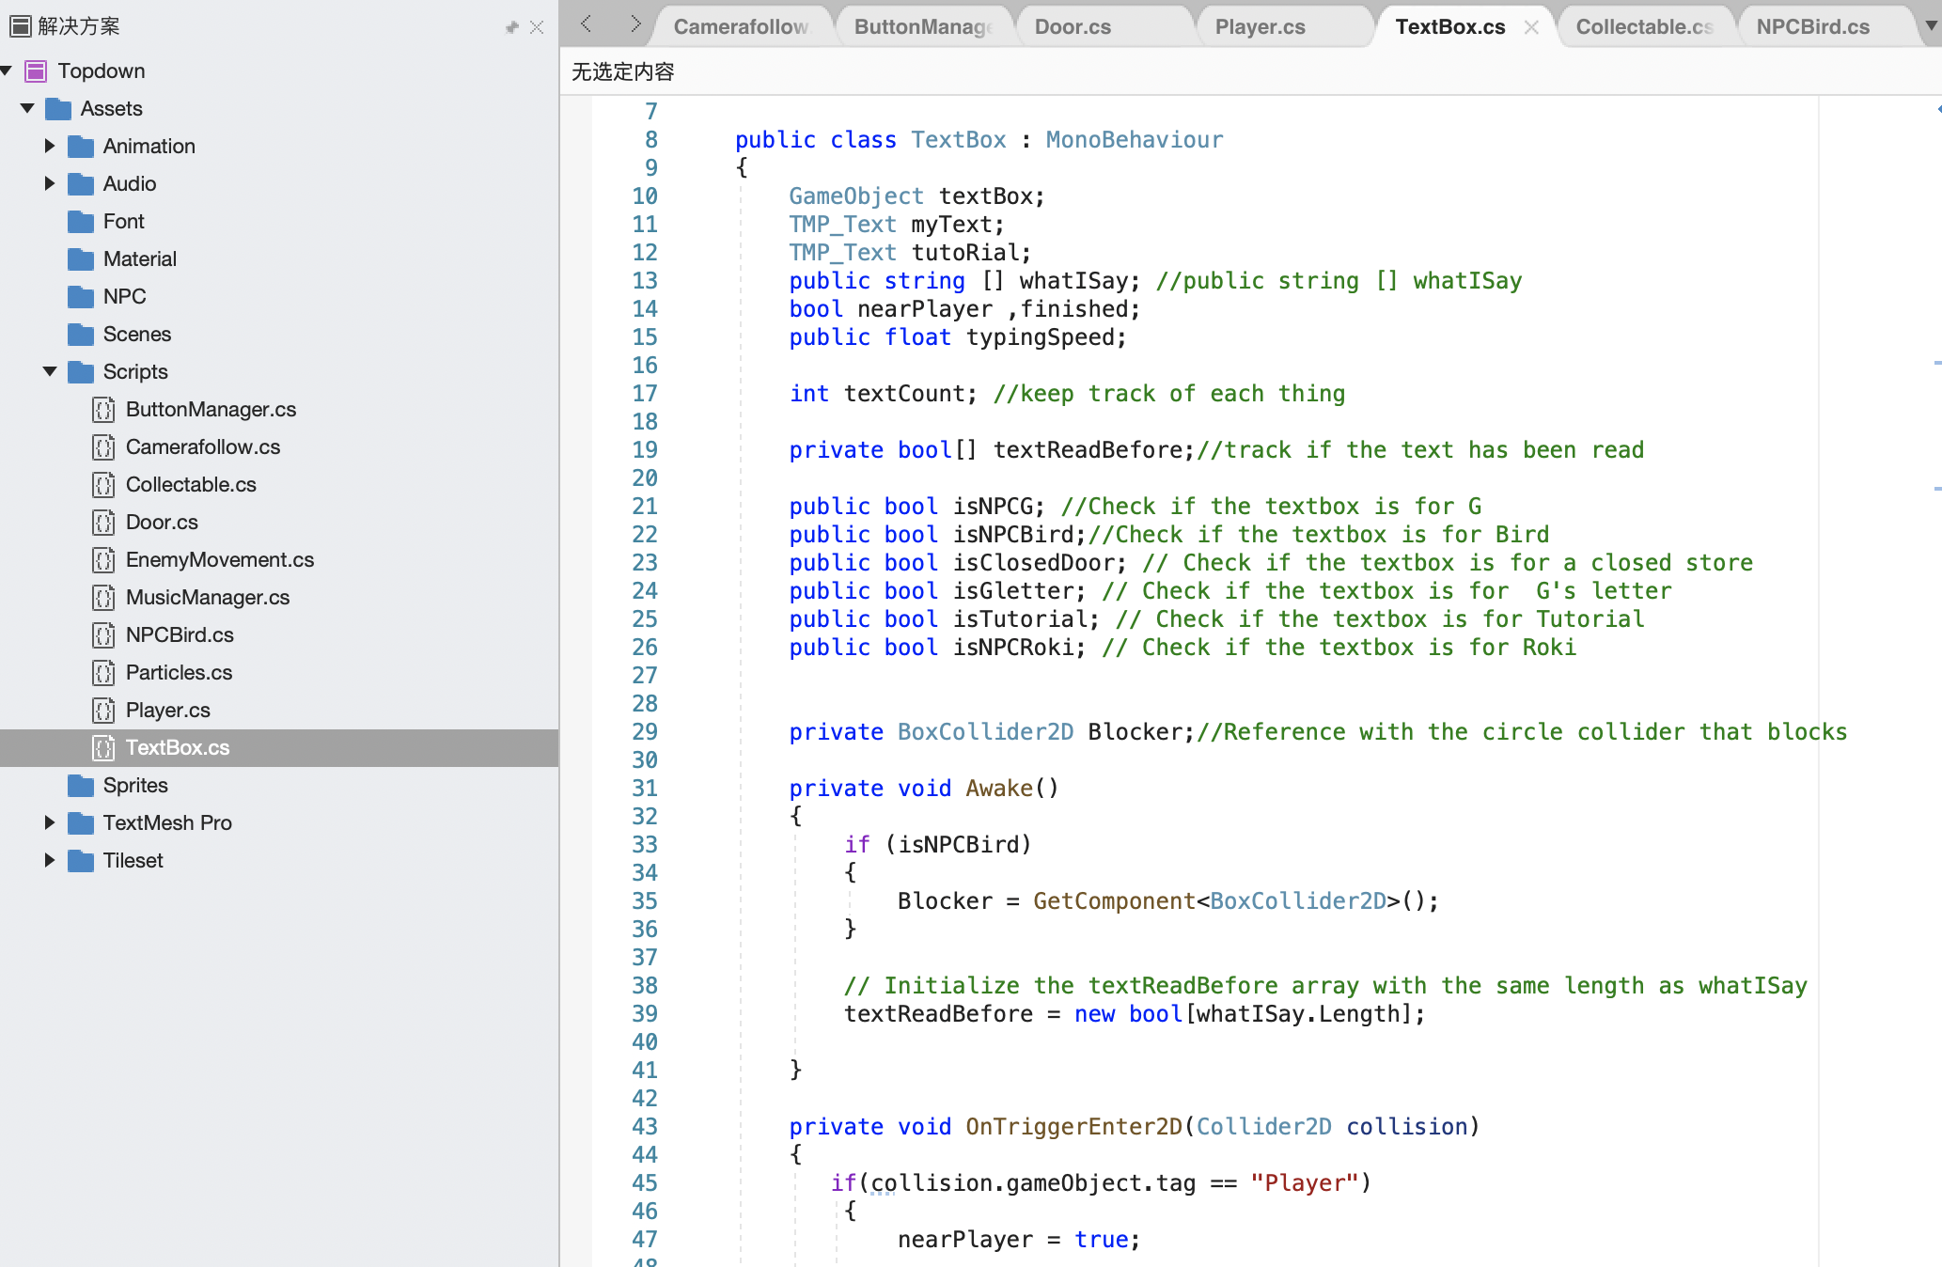The height and width of the screenshot is (1267, 1942).
Task: Click the navigate forward arrow icon
Action: point(635,24)
